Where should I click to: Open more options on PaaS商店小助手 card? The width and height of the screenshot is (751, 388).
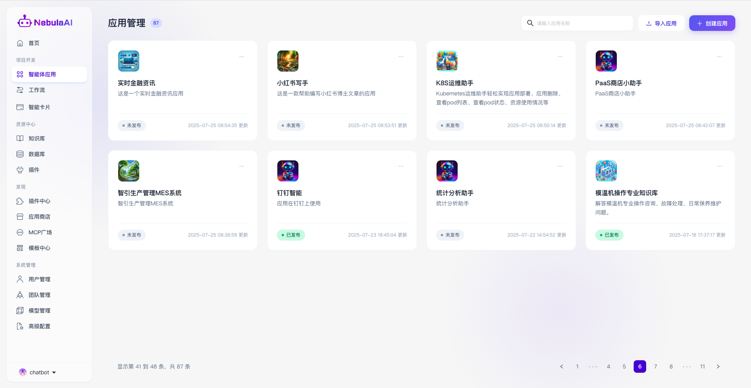click(x=719, y=57)
